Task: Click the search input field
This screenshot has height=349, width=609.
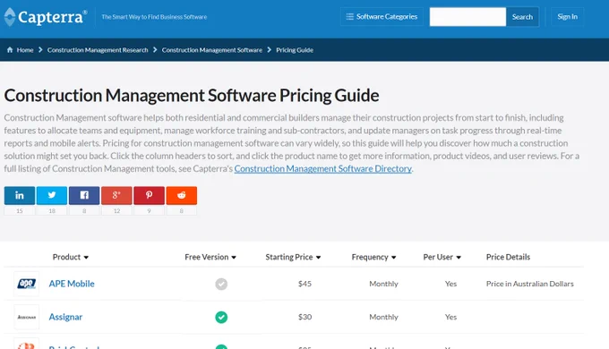Action: tap(467, 17)
